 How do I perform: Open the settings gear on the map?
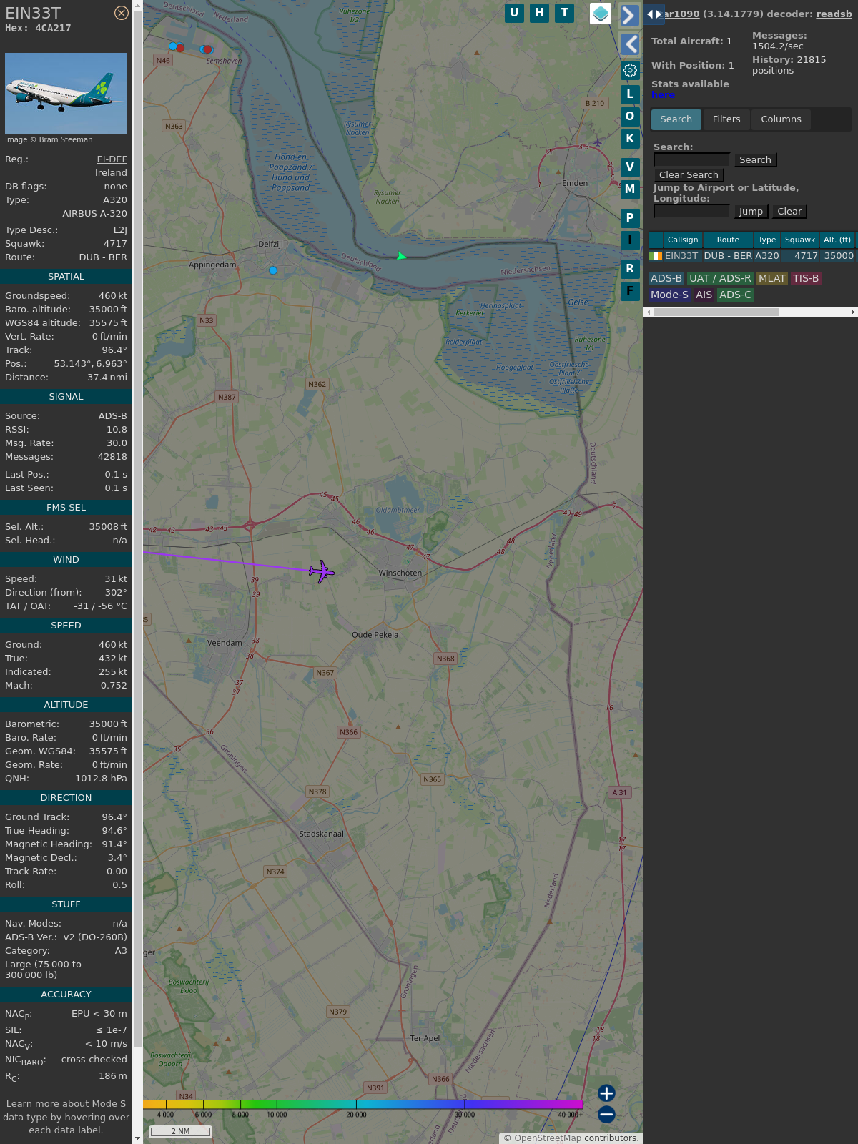630,70
